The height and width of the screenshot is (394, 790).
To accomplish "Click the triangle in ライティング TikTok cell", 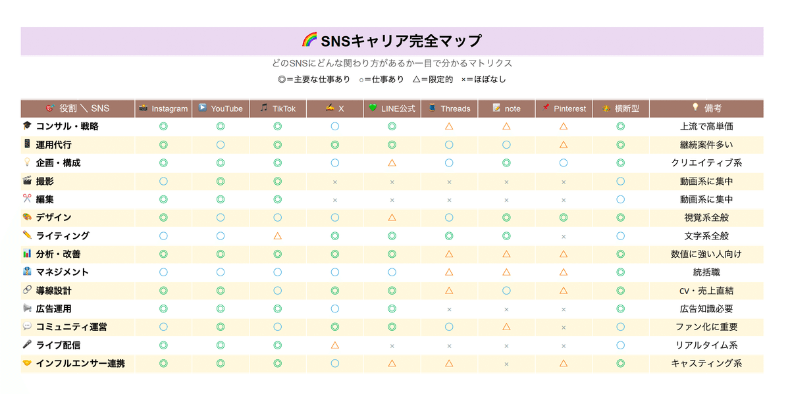I will (x=278, y=235).
